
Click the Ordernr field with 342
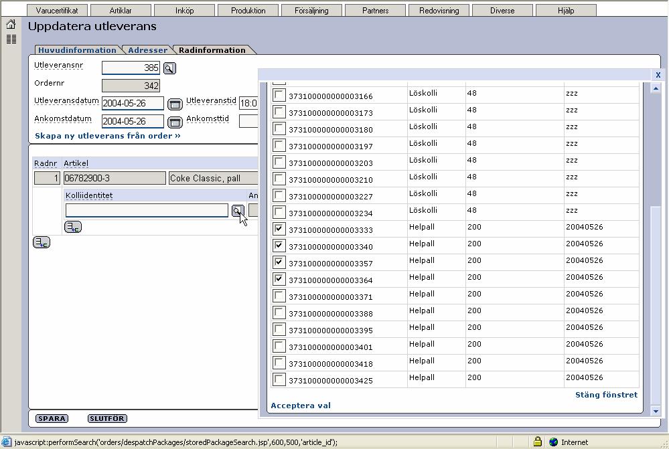(131, 86)
